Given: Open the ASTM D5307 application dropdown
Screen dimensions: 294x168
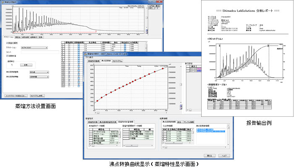Looking at the screenshot, I should (x=34, y=48).
